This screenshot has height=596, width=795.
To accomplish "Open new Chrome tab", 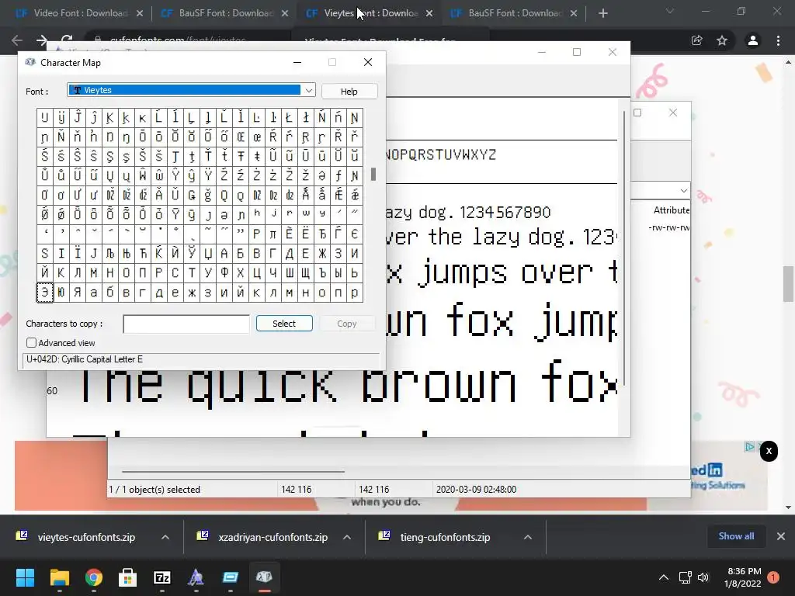I will point(602,13).
